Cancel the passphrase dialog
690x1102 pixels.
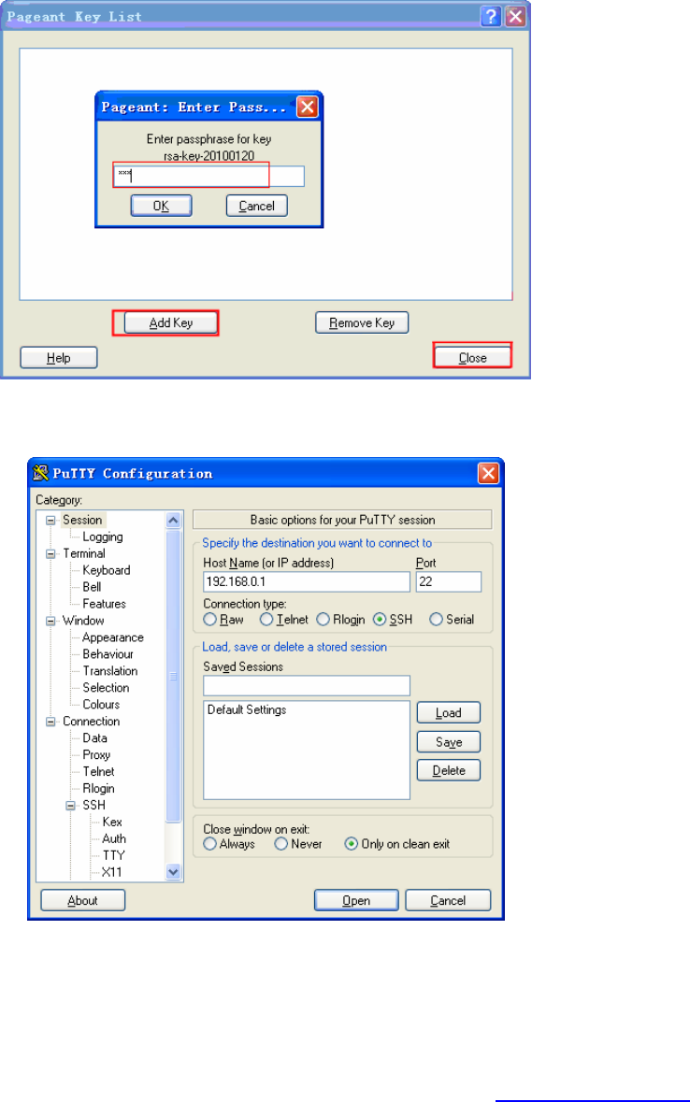point(257,206)
